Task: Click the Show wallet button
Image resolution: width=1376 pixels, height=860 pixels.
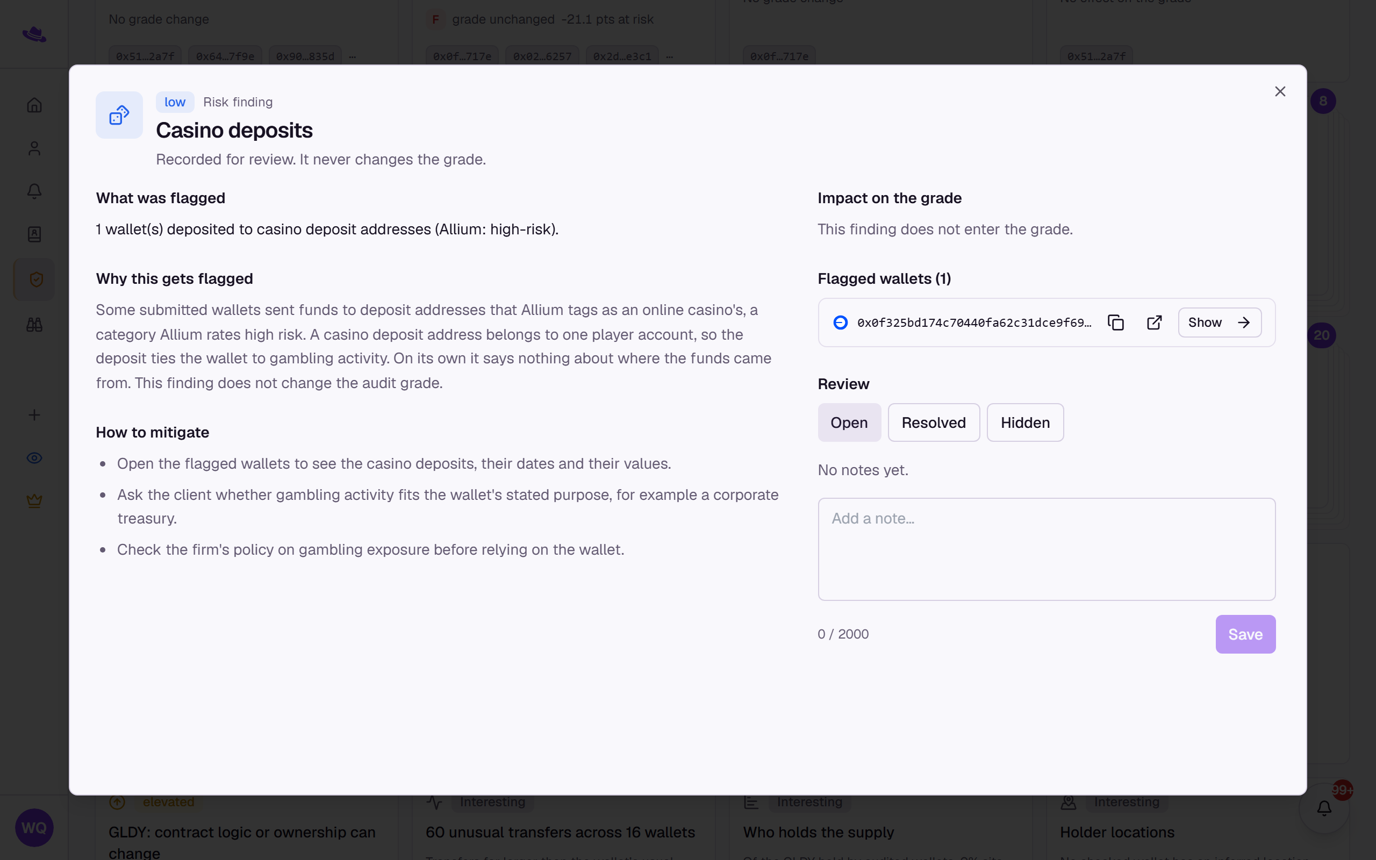Action: coord(1220,322)
